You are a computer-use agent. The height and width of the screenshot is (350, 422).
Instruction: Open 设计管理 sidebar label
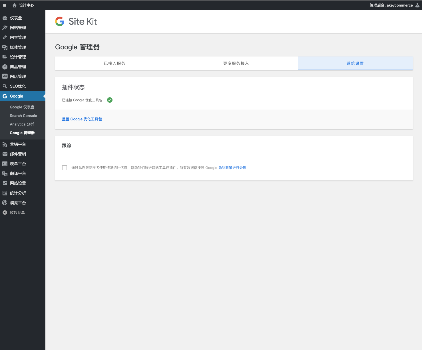click(18, 57)
